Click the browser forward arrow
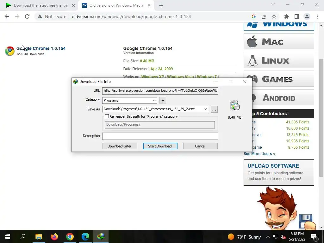The width and height of the screenshot is (324, 243). (17, 16)
